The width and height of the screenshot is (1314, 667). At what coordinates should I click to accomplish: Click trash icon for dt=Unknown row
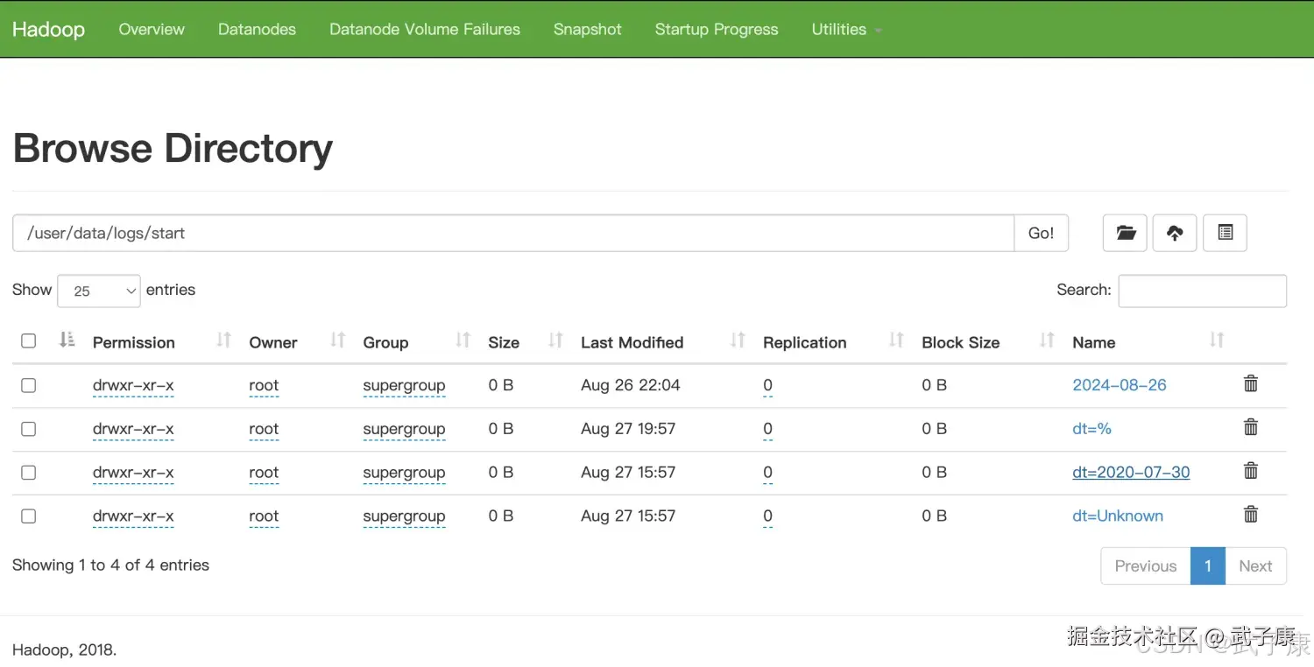point(1251,516)
